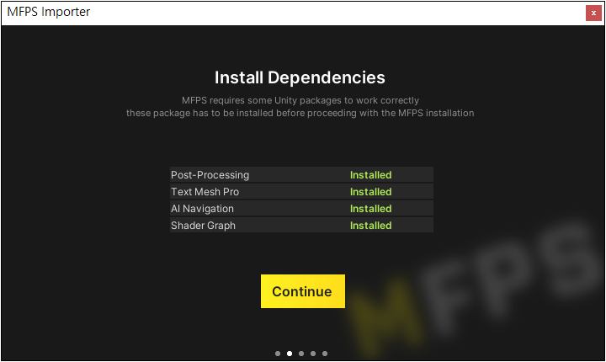Click the "these package has to be installed" line
This screenshot has height=362, width=606.
[300, 112]
